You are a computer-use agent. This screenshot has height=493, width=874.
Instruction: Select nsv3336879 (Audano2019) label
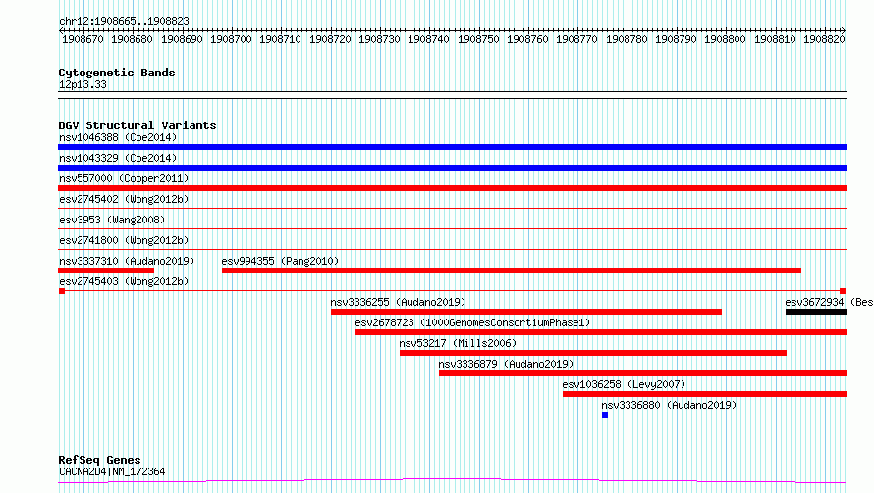(506, 364)
